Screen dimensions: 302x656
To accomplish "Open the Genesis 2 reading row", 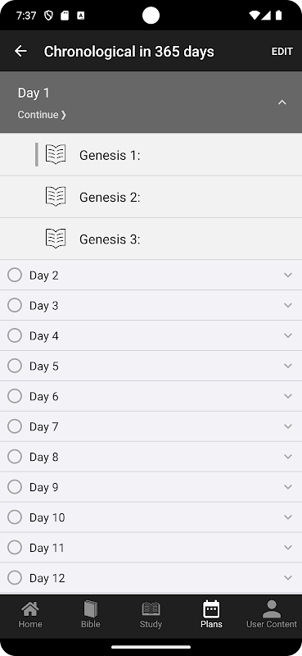I will [x=151, y=197].
